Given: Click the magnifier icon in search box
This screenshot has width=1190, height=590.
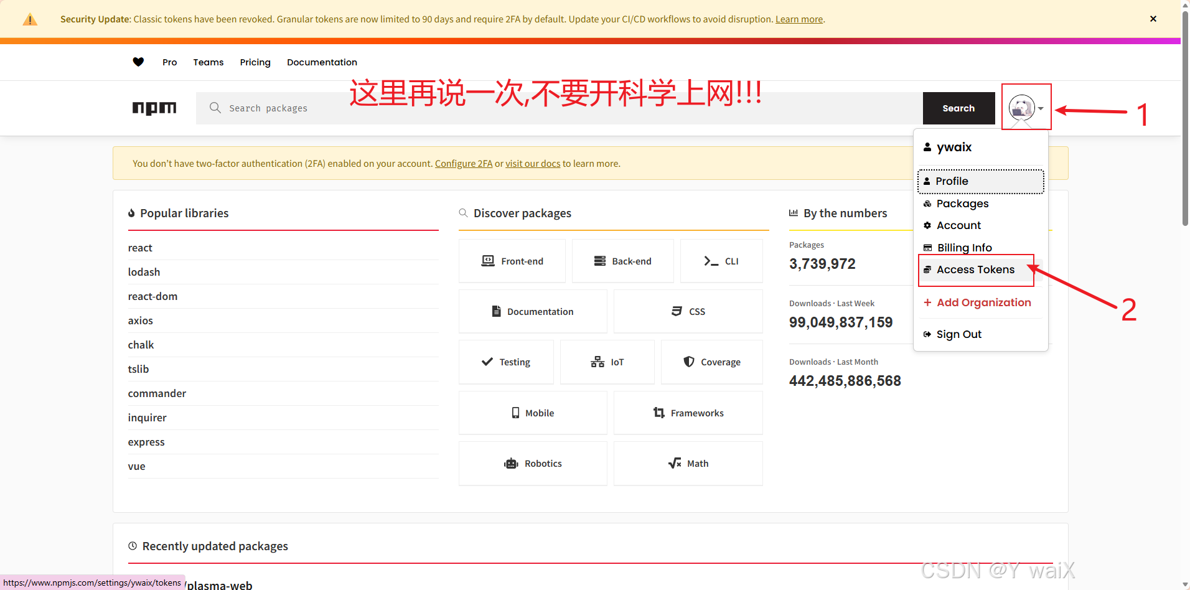Looking at the screenshot, I should 215,108.
